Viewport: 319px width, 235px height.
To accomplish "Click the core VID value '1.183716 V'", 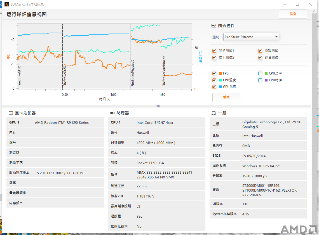I will 146,196.
